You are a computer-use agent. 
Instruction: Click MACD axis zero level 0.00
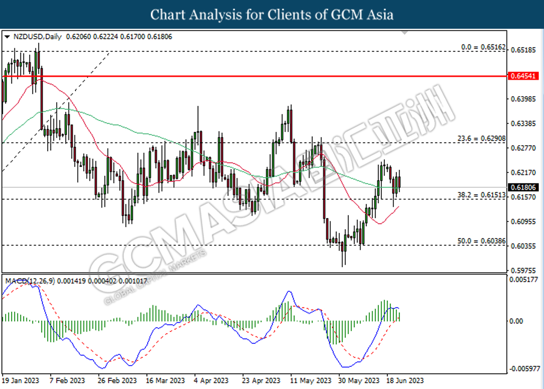(x=516, y=321)
